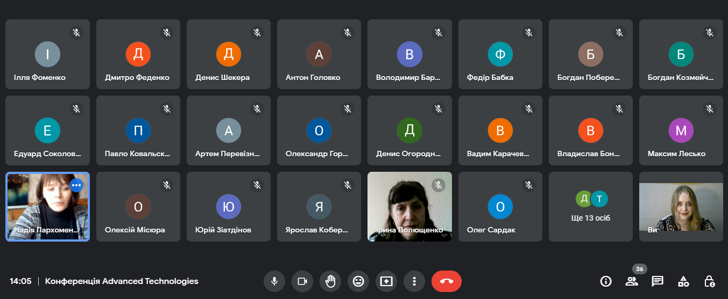This screenshot has height=299, width=728.
Task: Click the 36 participants count badge
Action: (x=640, y=269)
